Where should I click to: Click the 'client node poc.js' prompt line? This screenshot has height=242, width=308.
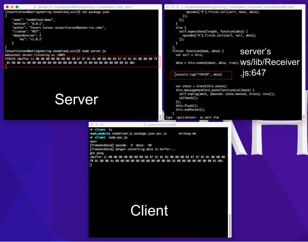pos(109,137)
